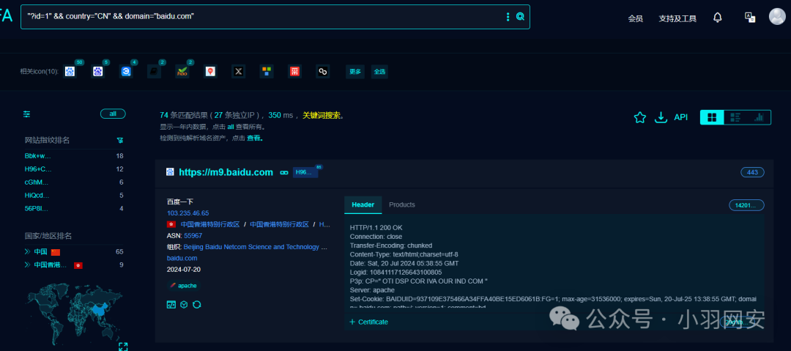Select the red grid related icon
The width and height of the screenshot is (791, 351).
point(294,71)
